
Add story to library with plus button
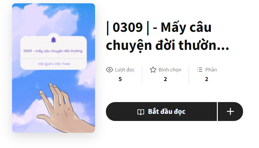point(230,111)
